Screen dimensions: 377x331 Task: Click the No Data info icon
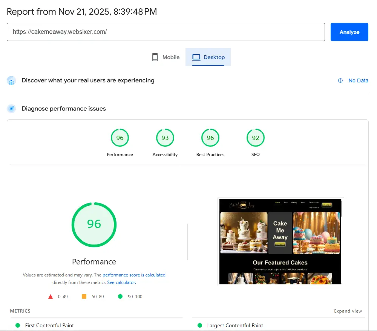tap(340, 80)
